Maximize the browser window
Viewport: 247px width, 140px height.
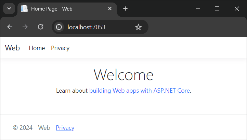pyautogui.click(x=217, y=9)
